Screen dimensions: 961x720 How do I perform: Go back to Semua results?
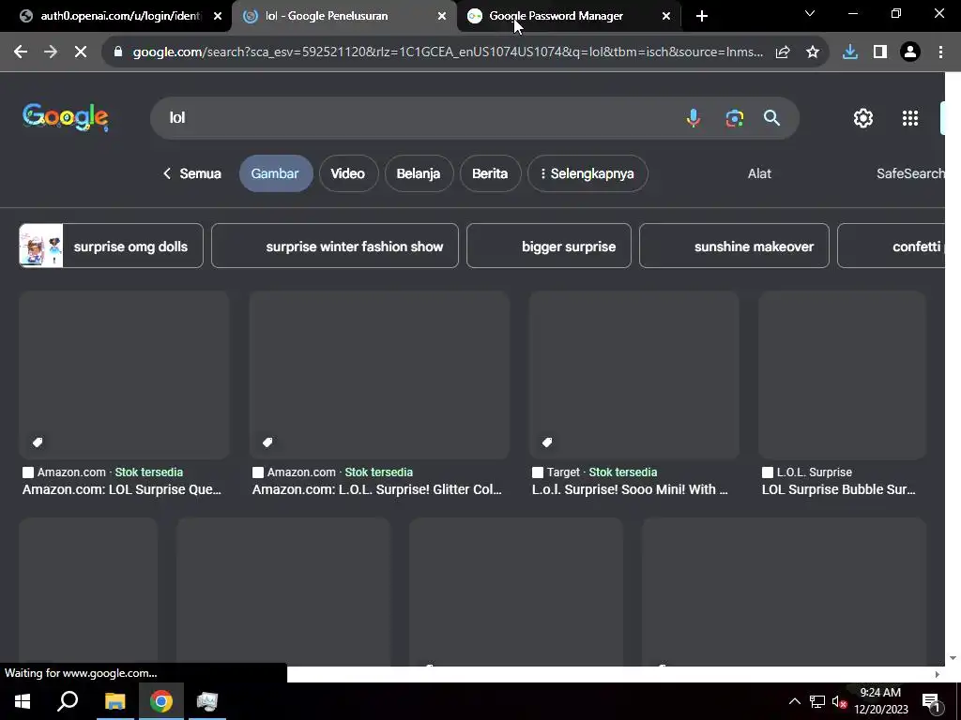(x=191, y=173)
